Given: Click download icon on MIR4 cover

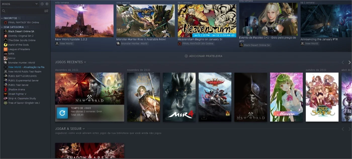Looking at the screenshot, I should (x=168, y=117).
